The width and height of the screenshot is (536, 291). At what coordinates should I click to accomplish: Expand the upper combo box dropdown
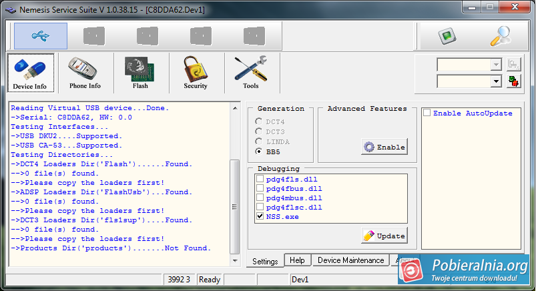tap(496, 64)
